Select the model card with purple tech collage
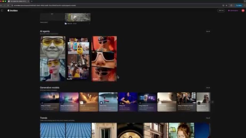 coord(147,102)
